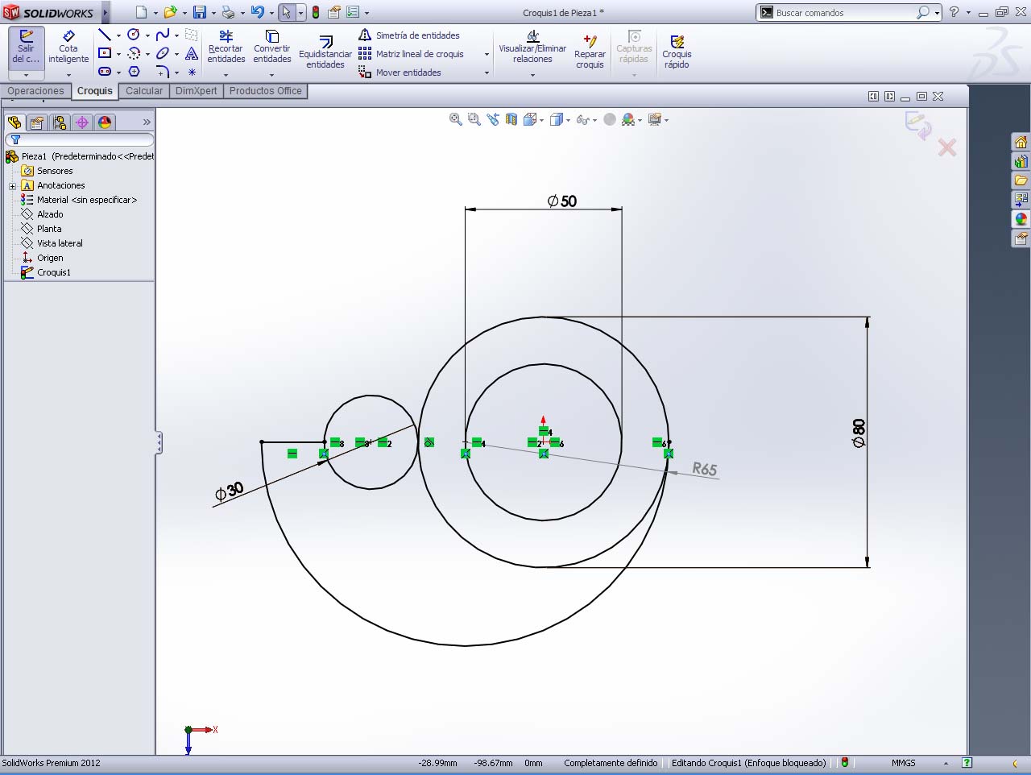This screenshot has width=1031, height=775.
Task: Open the PropertyManager tab
Action: [x=37, y=122]
